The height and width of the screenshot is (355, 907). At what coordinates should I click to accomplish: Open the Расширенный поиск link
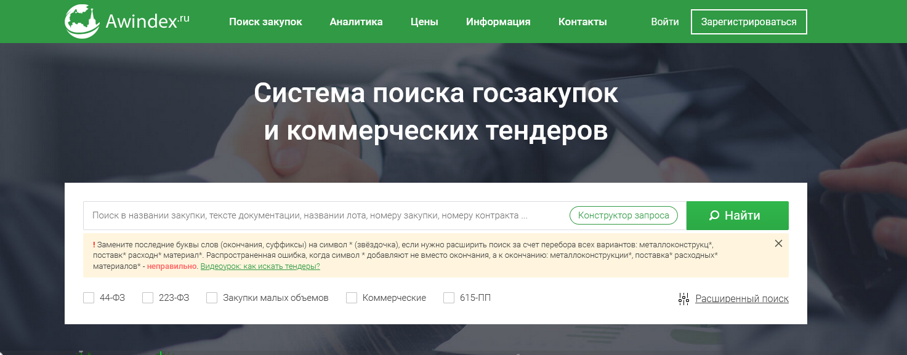[x=742, y=299]
